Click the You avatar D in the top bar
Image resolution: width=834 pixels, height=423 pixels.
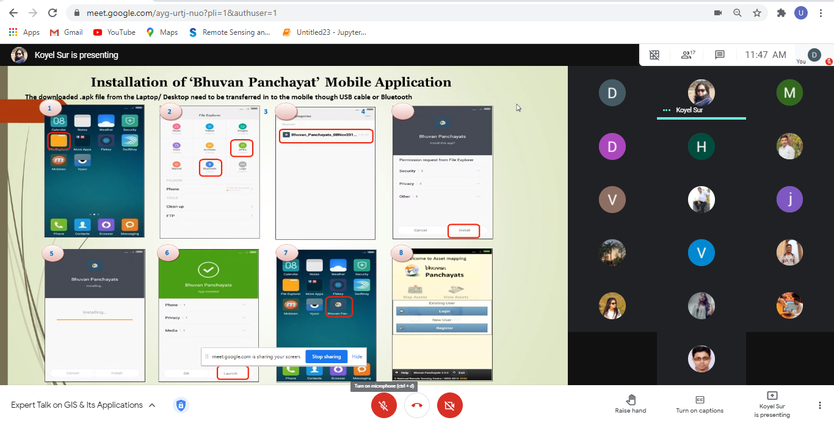point(814,55)
